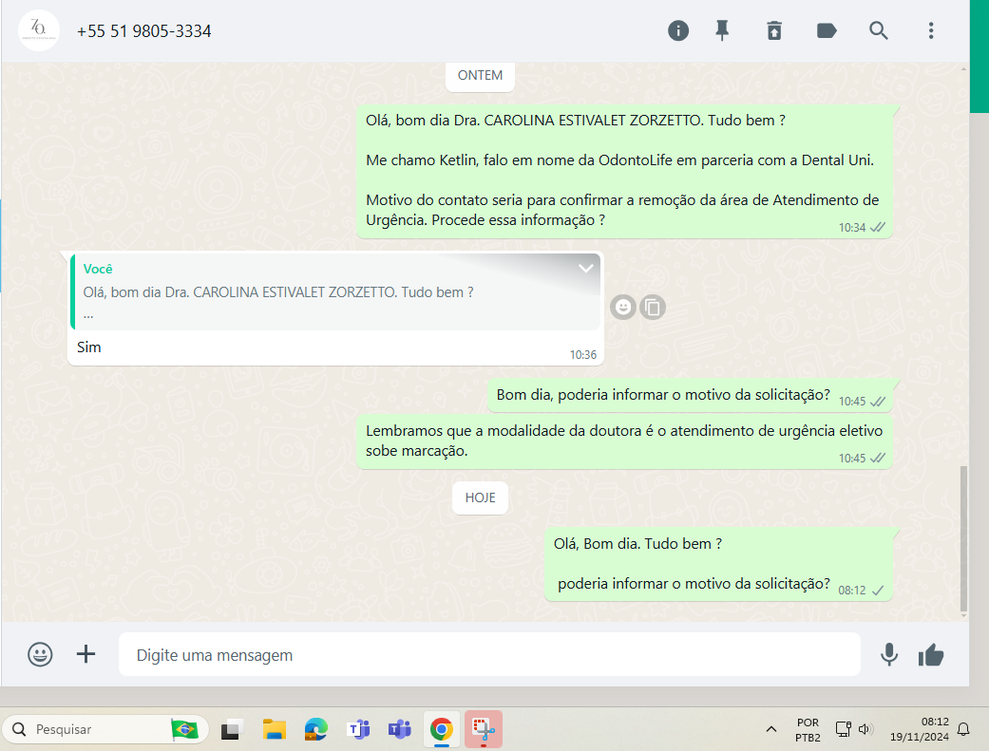Image resolution: width=989 pixels, height=751 pixels.
Task: Focus the 'Digite uma mensagem' input field
Action: pyautogui.click(x=489, y=654)
